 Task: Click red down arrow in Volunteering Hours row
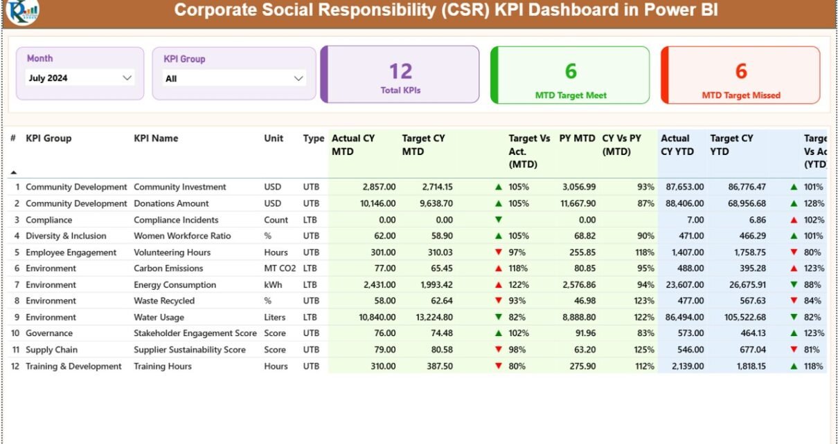[498, 252]
